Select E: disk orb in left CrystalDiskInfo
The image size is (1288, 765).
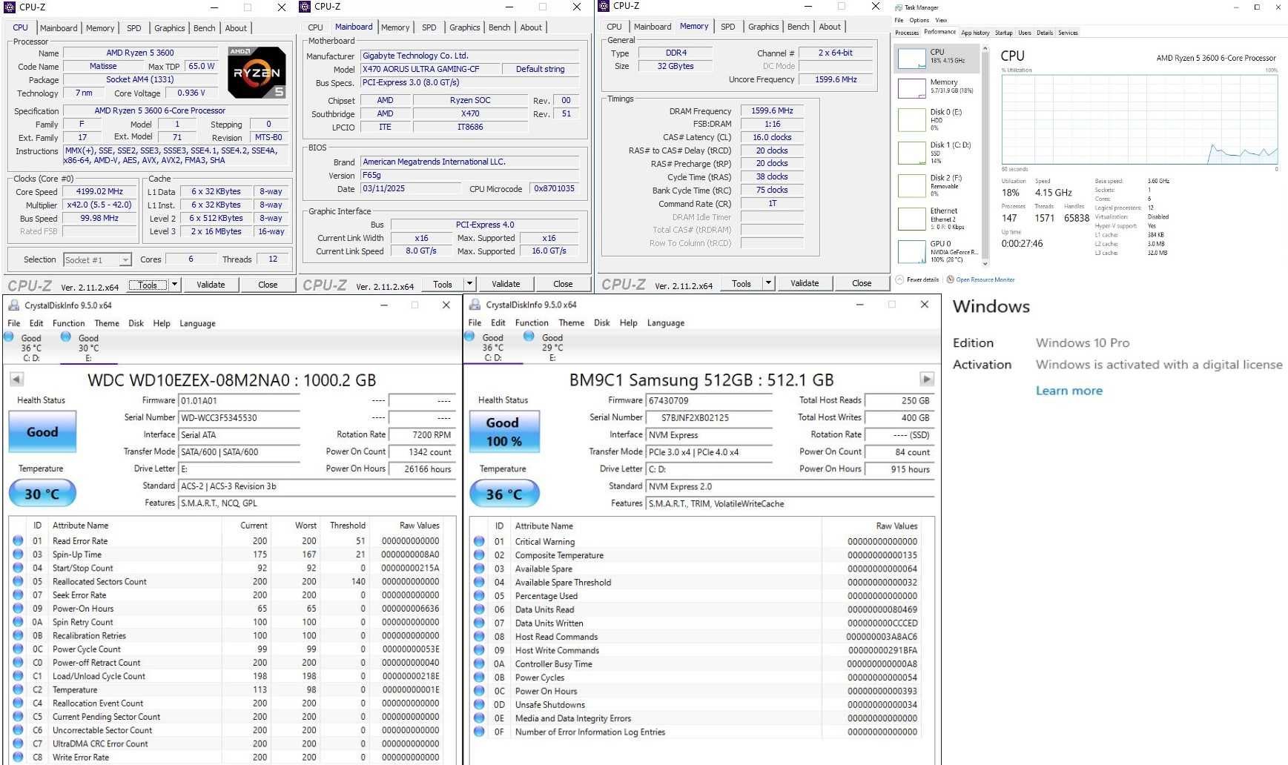click(66, 337)
